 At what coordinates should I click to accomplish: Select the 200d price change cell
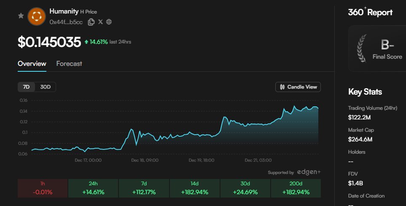point(296,188)
